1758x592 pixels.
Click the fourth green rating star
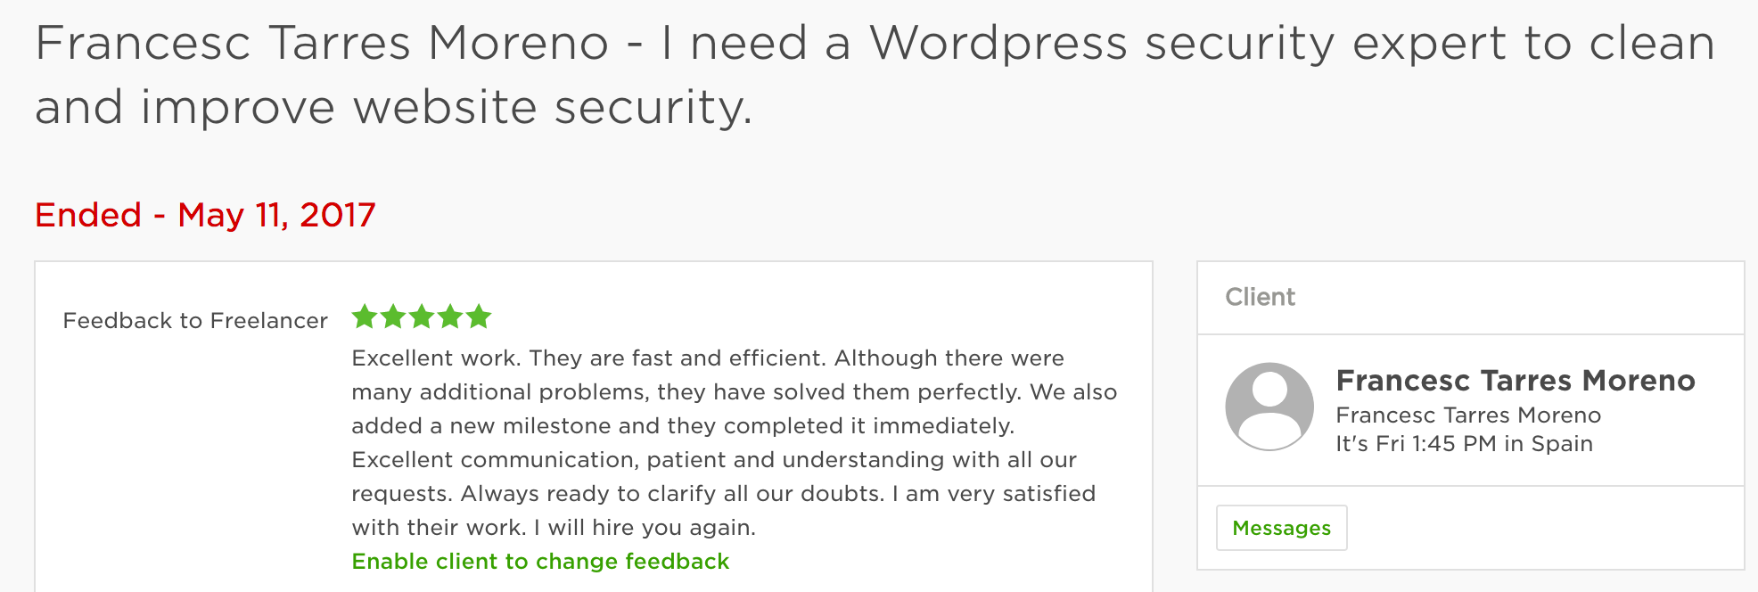(x=450, y=316)
